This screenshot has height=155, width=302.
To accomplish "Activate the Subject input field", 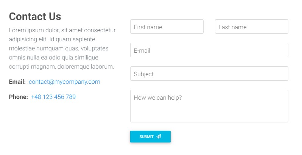I will point(209,74).
